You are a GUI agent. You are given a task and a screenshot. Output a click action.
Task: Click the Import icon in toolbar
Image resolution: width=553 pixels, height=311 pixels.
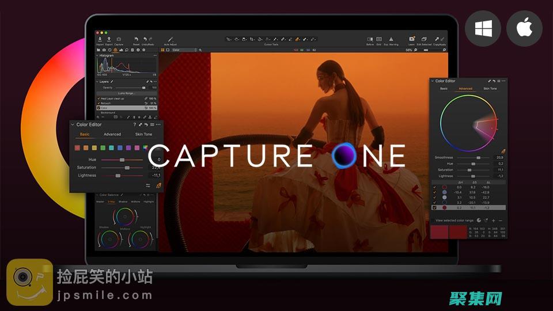coord(100,39)
